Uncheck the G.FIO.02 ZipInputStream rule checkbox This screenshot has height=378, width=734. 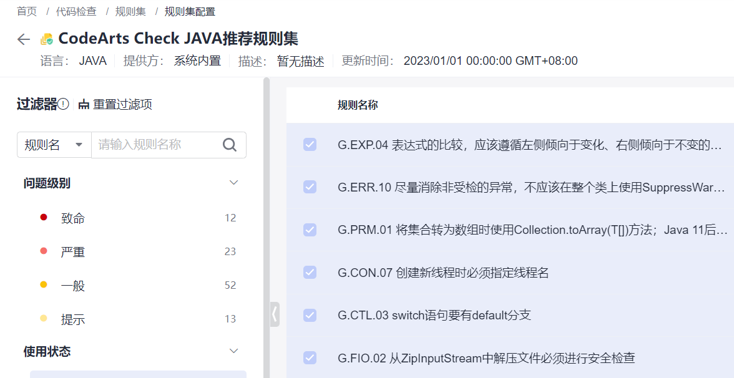tap(310, 357)
